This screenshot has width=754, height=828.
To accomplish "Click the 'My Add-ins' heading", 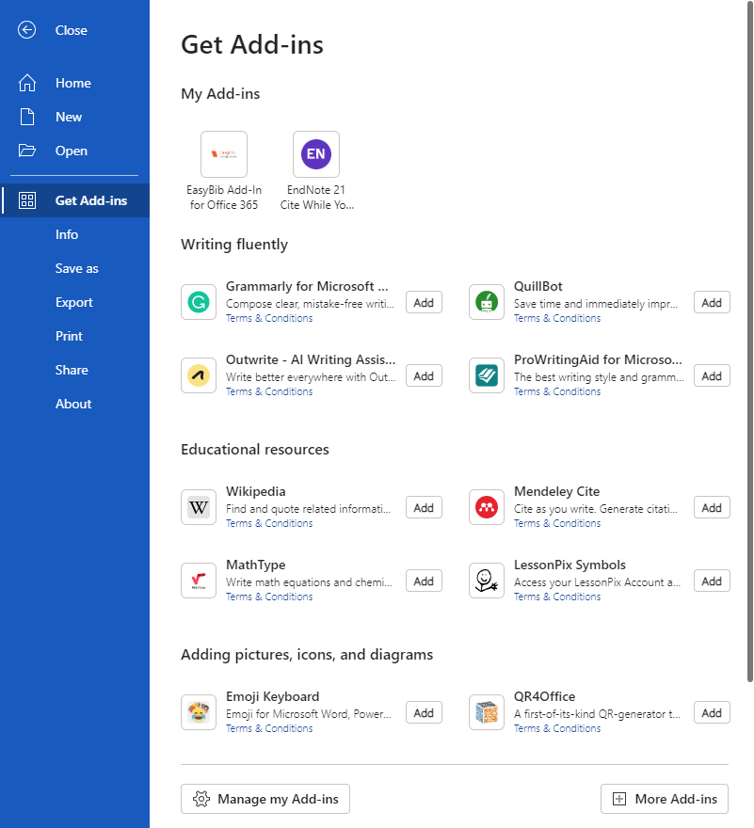I will (220, 94).
